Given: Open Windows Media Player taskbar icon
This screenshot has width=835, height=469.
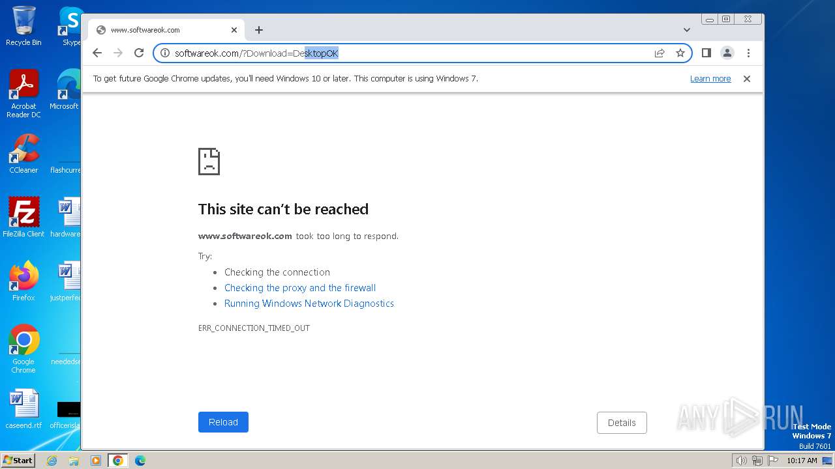Looking at the screenshot, I should click(x=96, y=461).
